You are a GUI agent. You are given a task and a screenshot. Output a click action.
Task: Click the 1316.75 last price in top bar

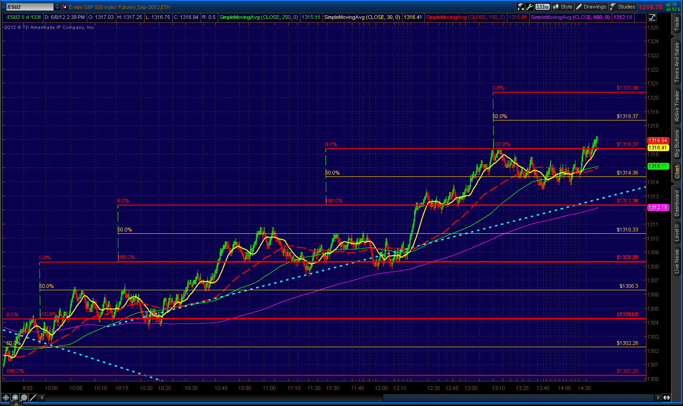[650, 7]
